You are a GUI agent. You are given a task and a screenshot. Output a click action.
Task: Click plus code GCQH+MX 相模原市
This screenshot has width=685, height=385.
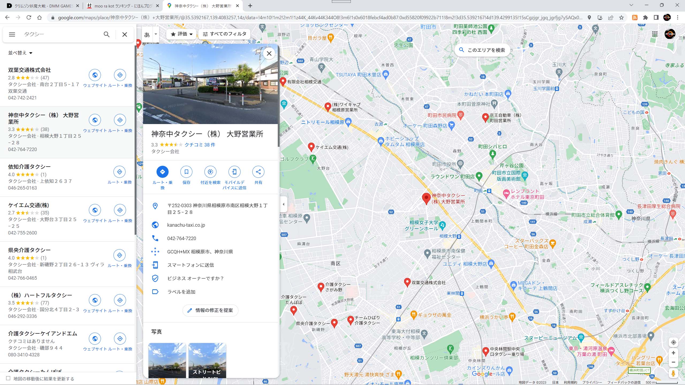pyautogui.click(x=200, y=252)
